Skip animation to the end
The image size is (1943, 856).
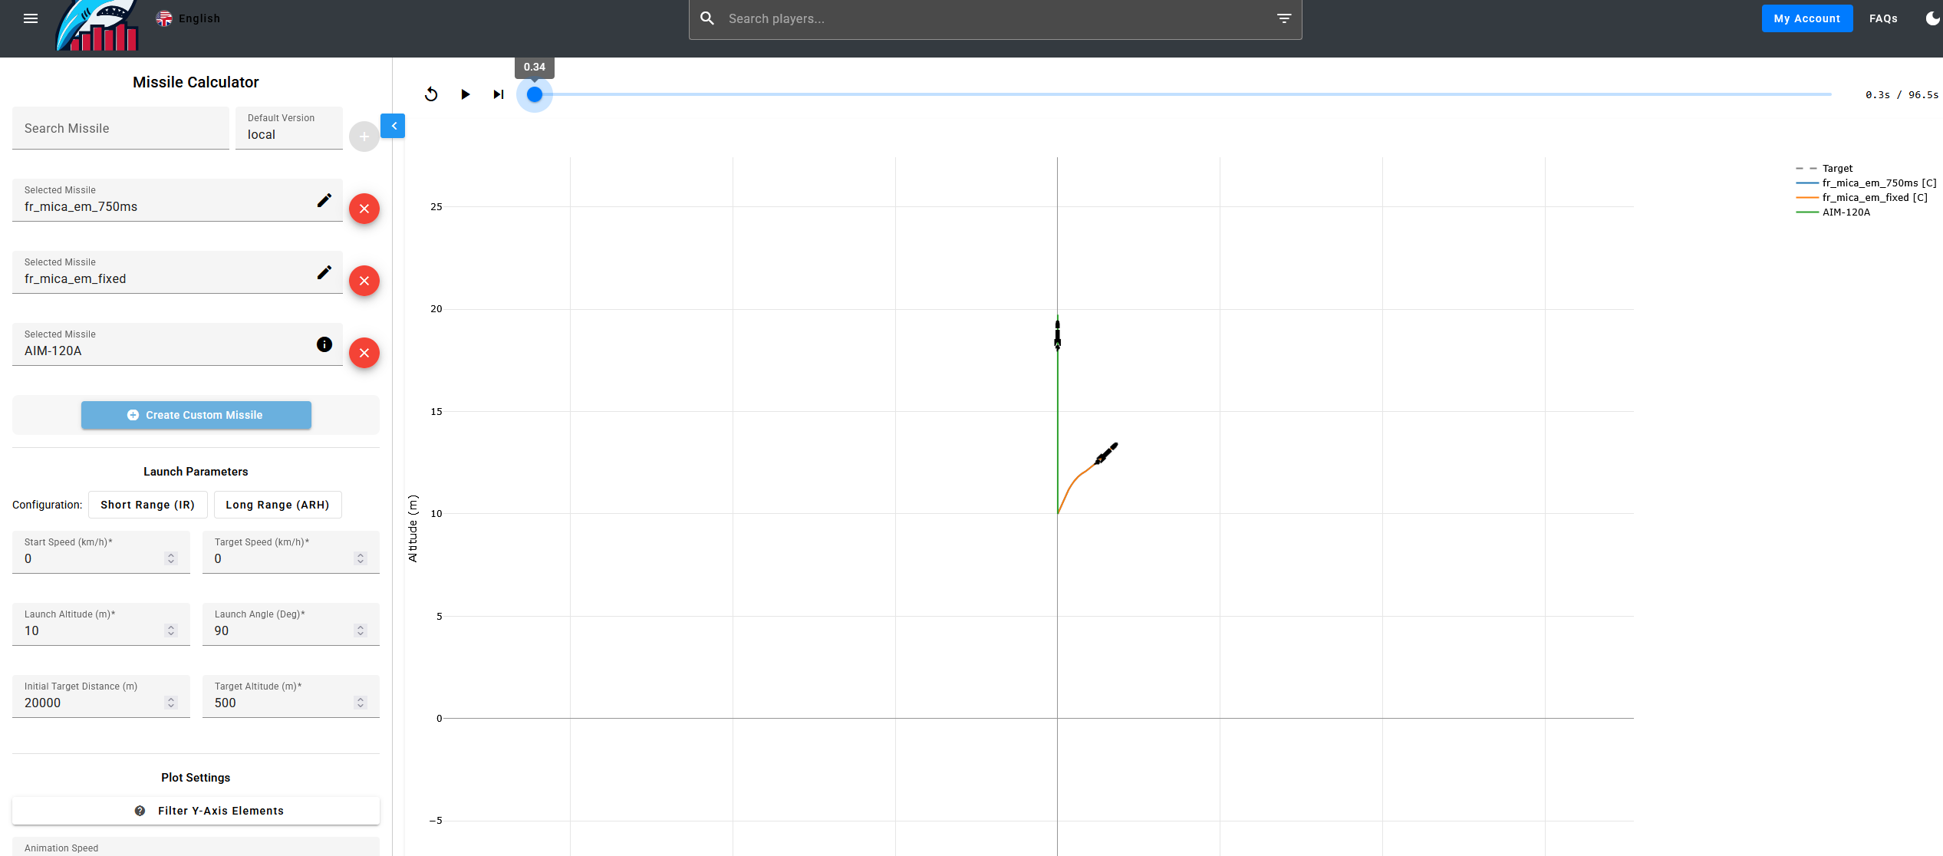[499, 94]
